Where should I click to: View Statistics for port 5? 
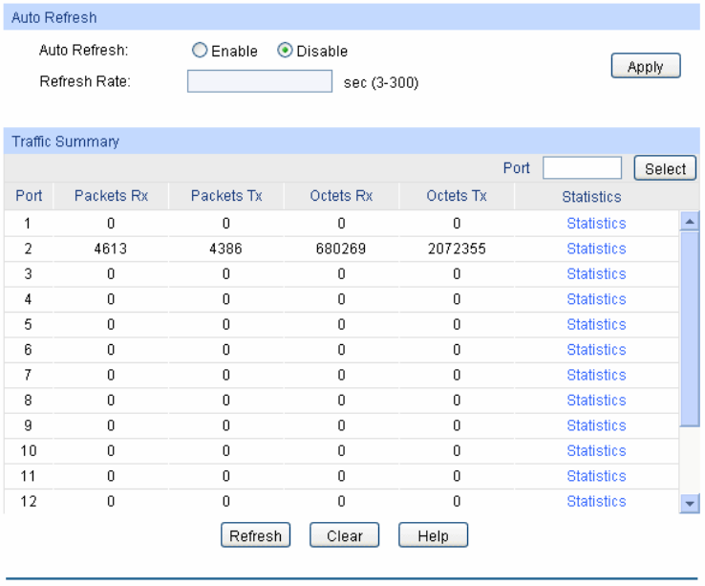(596, 324)
